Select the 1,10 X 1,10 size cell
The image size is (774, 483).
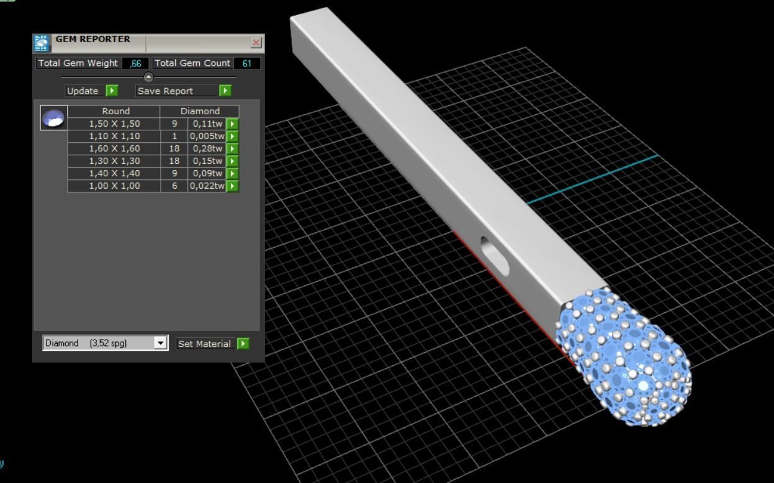(x=114, y=136)
